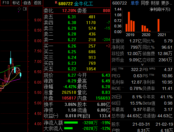This screenshot has height=132, width=174.
Task: Select stock code 600722 in title
Action: pyautogui.click(x=66, y=4)
